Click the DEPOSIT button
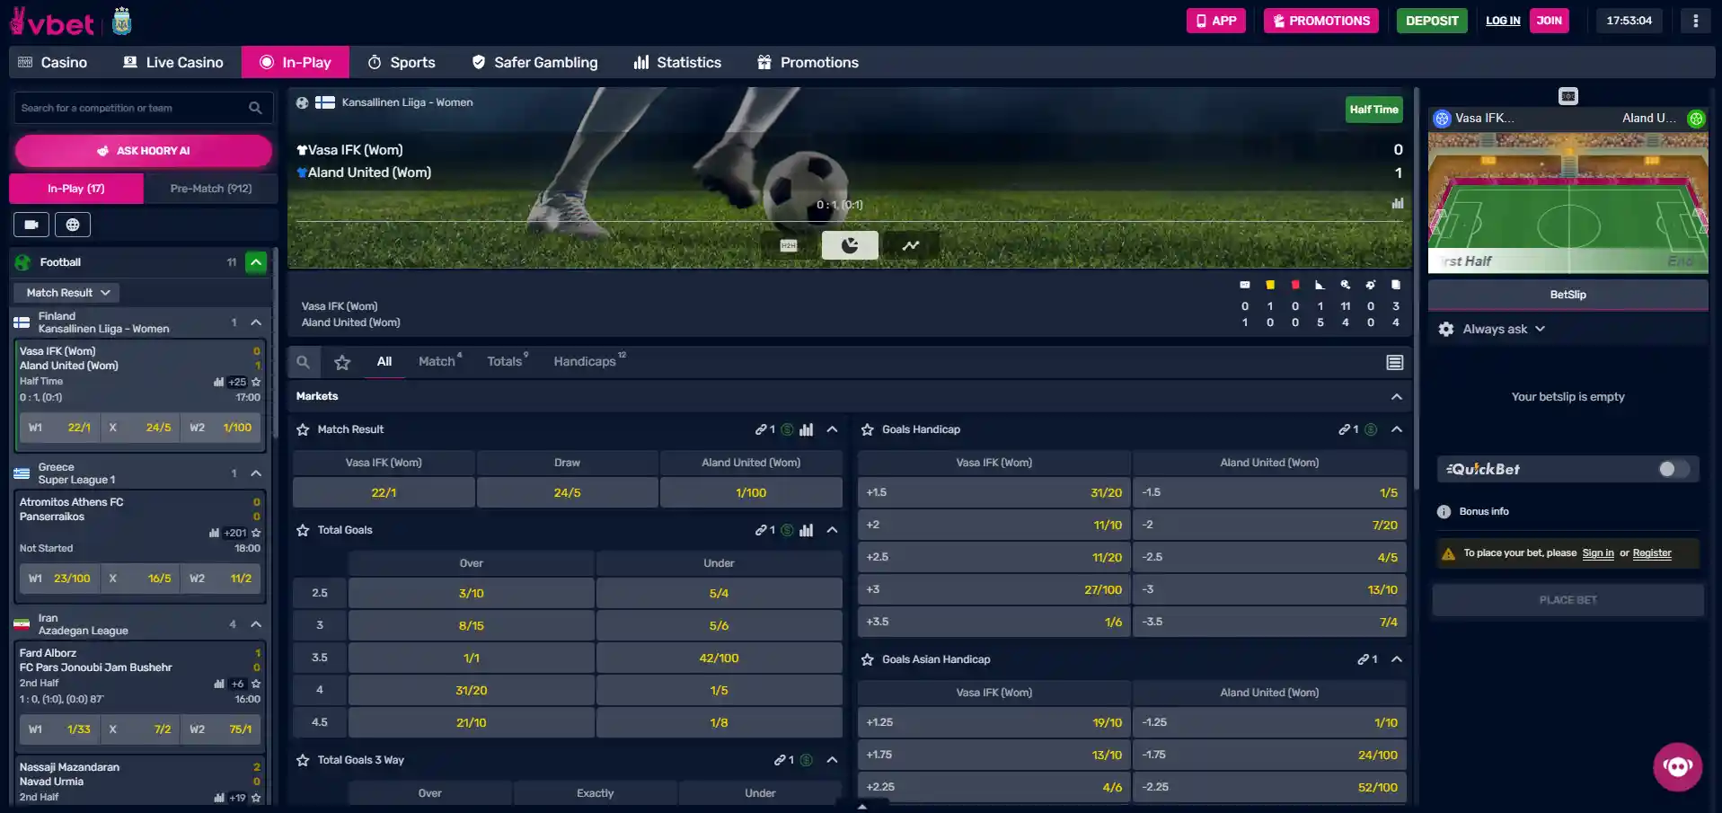The image size is (1722, 813). [1432, 21]
